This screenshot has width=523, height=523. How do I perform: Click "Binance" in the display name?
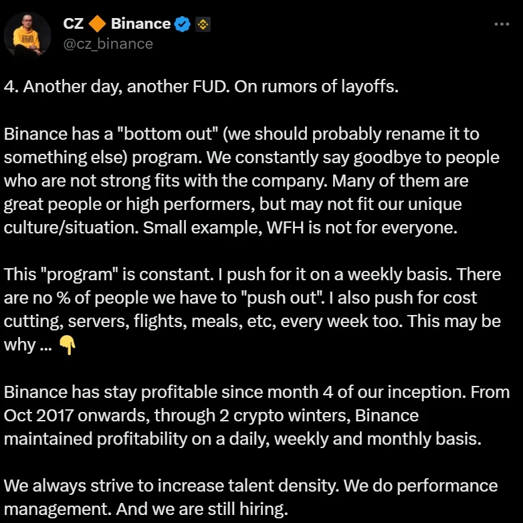click(140, 23)
